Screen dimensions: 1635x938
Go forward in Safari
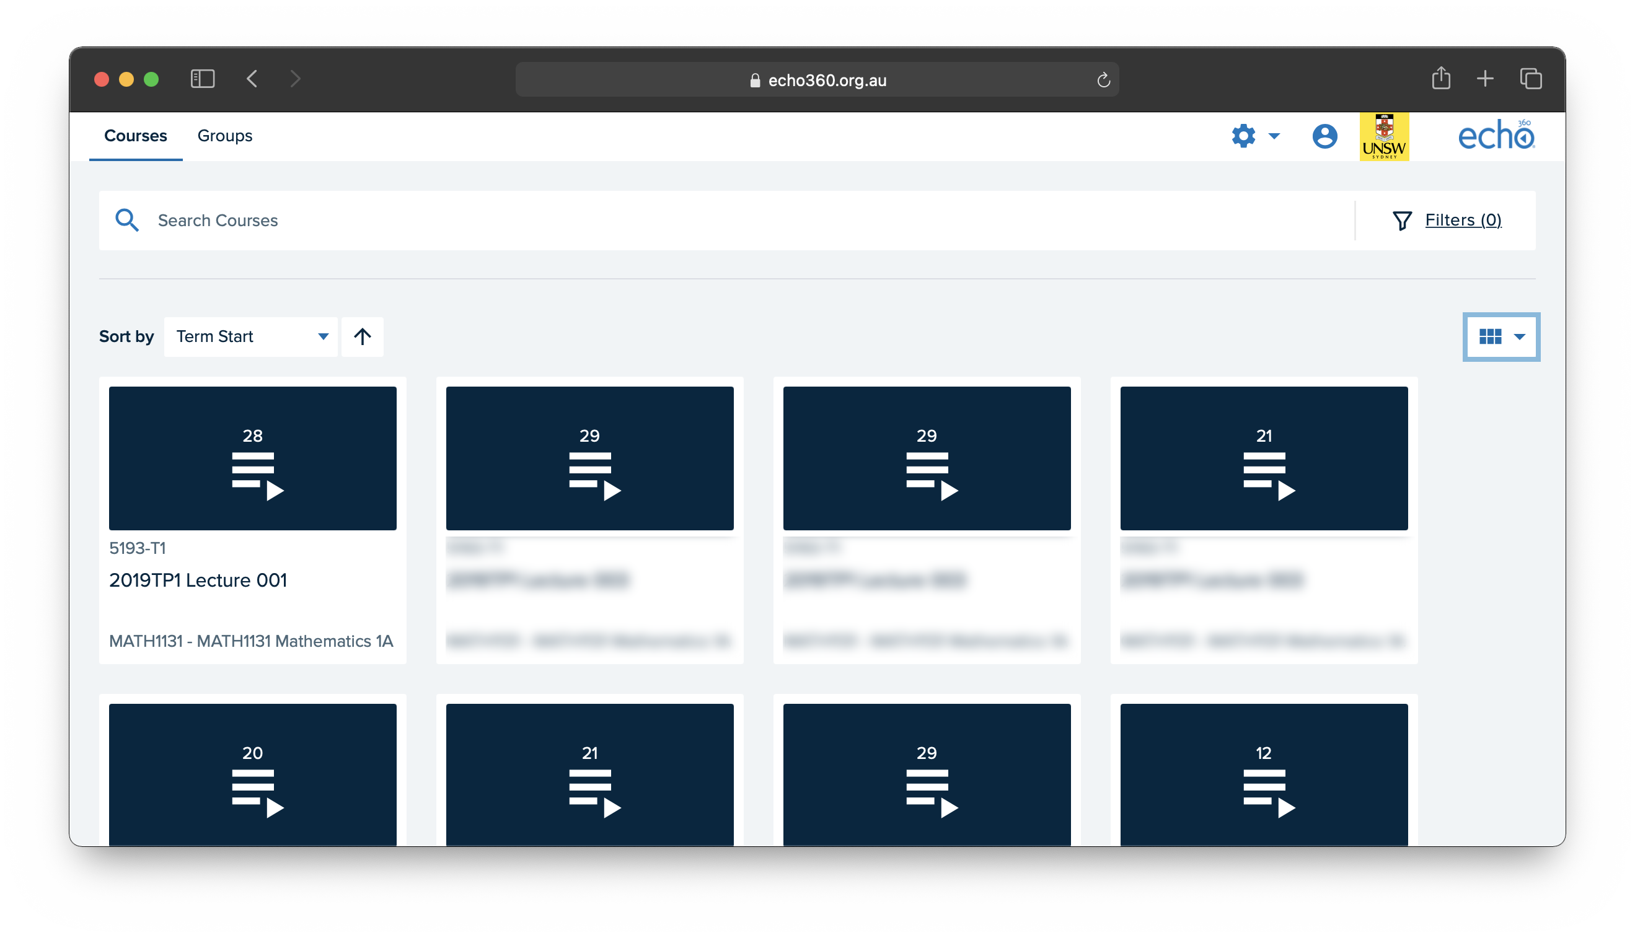296,79
